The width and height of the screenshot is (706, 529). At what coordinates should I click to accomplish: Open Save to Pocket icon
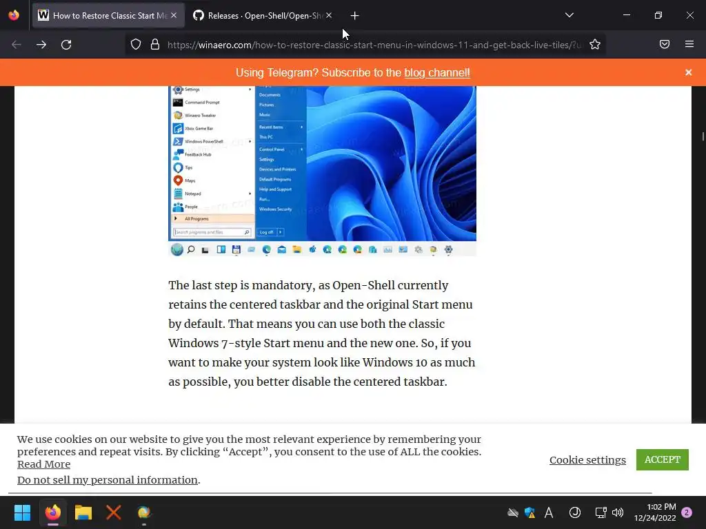click(x=664, y=44)
